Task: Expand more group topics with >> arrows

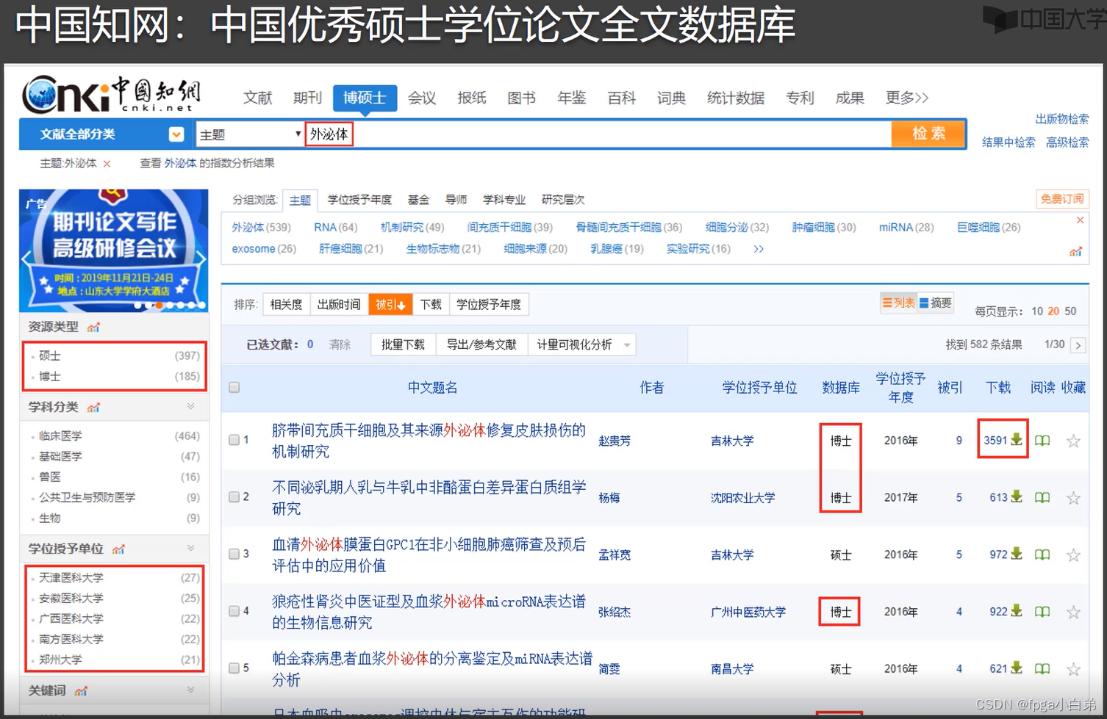Action: point(759,249)
